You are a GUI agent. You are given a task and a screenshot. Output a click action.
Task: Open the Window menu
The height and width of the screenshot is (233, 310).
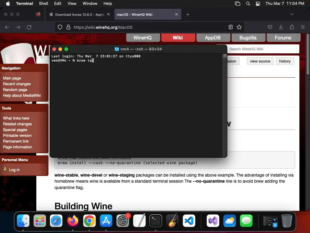(x=90, y=4)
